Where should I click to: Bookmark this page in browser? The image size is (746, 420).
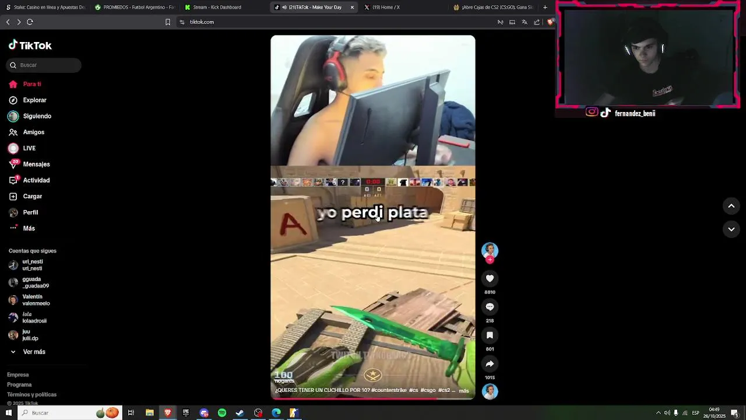(168, 22)
